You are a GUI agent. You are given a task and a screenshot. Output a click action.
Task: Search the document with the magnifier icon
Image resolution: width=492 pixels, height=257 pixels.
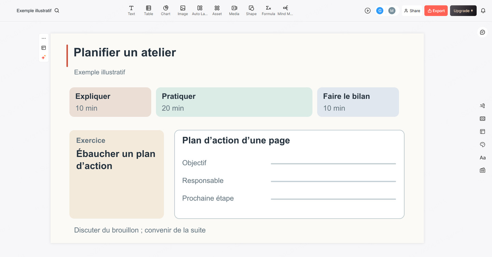pos(57,11)
